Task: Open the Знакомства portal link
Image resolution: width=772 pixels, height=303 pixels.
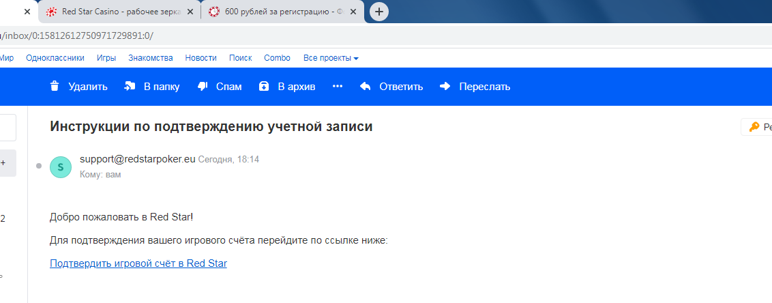Action: [151, 58]
